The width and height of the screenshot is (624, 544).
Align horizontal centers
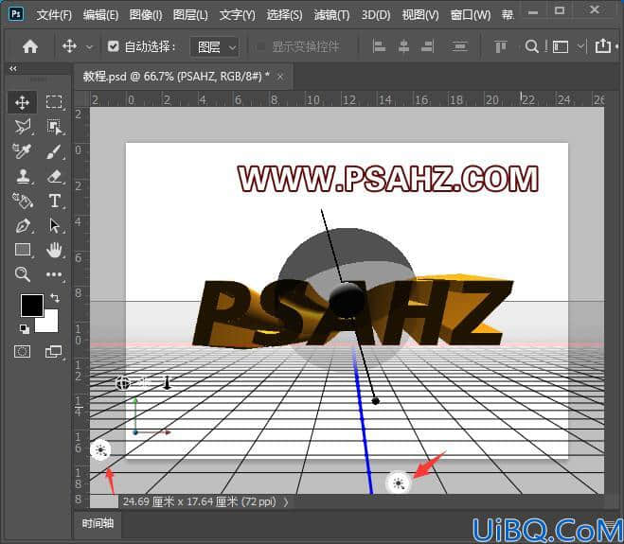pyautogui.click(x=403, y=46)
